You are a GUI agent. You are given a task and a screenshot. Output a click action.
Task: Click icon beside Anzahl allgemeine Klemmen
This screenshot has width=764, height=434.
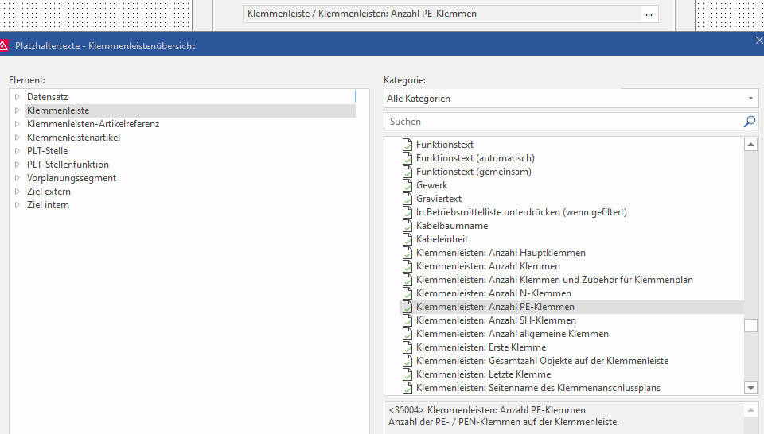point(407,334)
